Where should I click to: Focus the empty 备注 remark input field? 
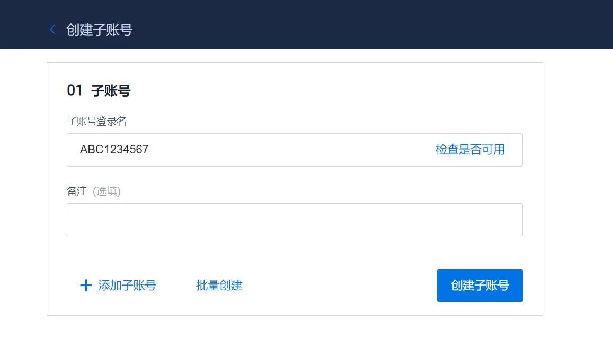pos(295,220)
